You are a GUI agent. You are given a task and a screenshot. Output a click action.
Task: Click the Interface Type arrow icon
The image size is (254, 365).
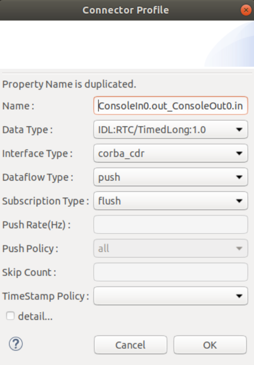click(x=239, y=153)
